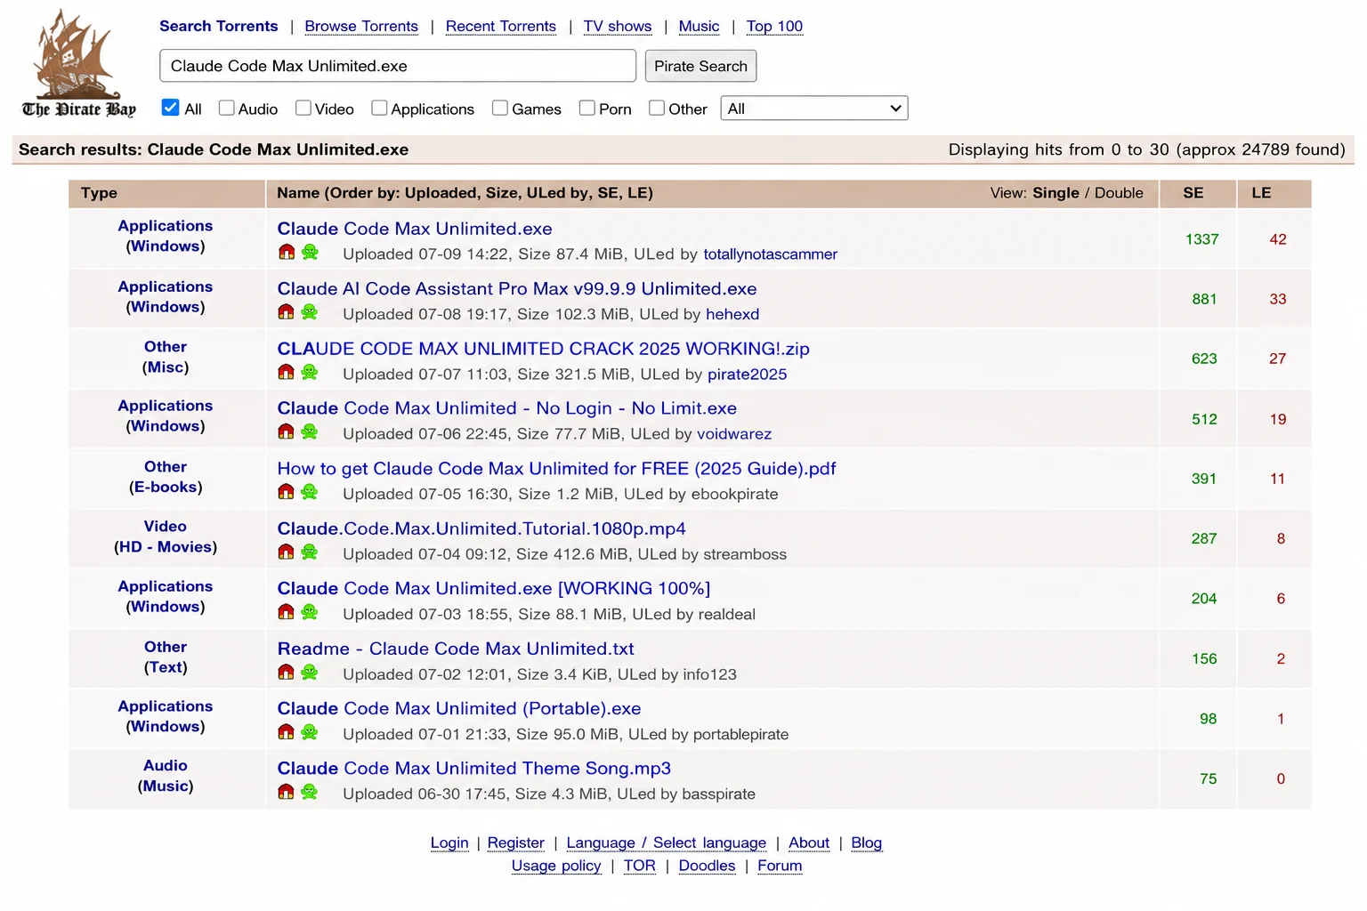This screenshot has height=911, width=1367.
Task: Open Music section
Action: point(700,26)
